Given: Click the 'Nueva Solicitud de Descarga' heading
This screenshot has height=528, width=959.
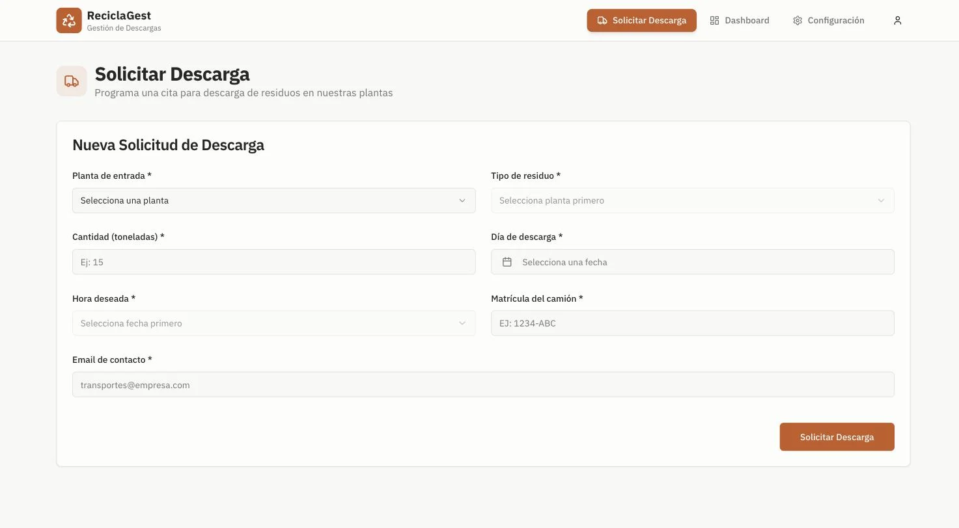Looking at the screenshot, I should click(168, 145).
